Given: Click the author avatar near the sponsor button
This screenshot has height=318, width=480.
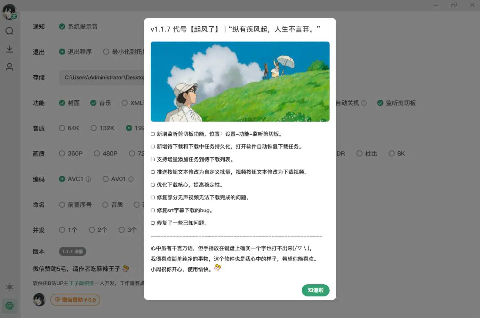Looking at the screenshot, I should tap(39, 300).
